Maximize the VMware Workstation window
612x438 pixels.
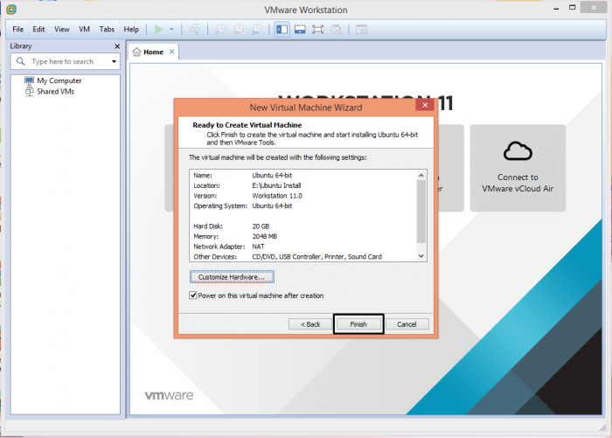pos(572,7)
